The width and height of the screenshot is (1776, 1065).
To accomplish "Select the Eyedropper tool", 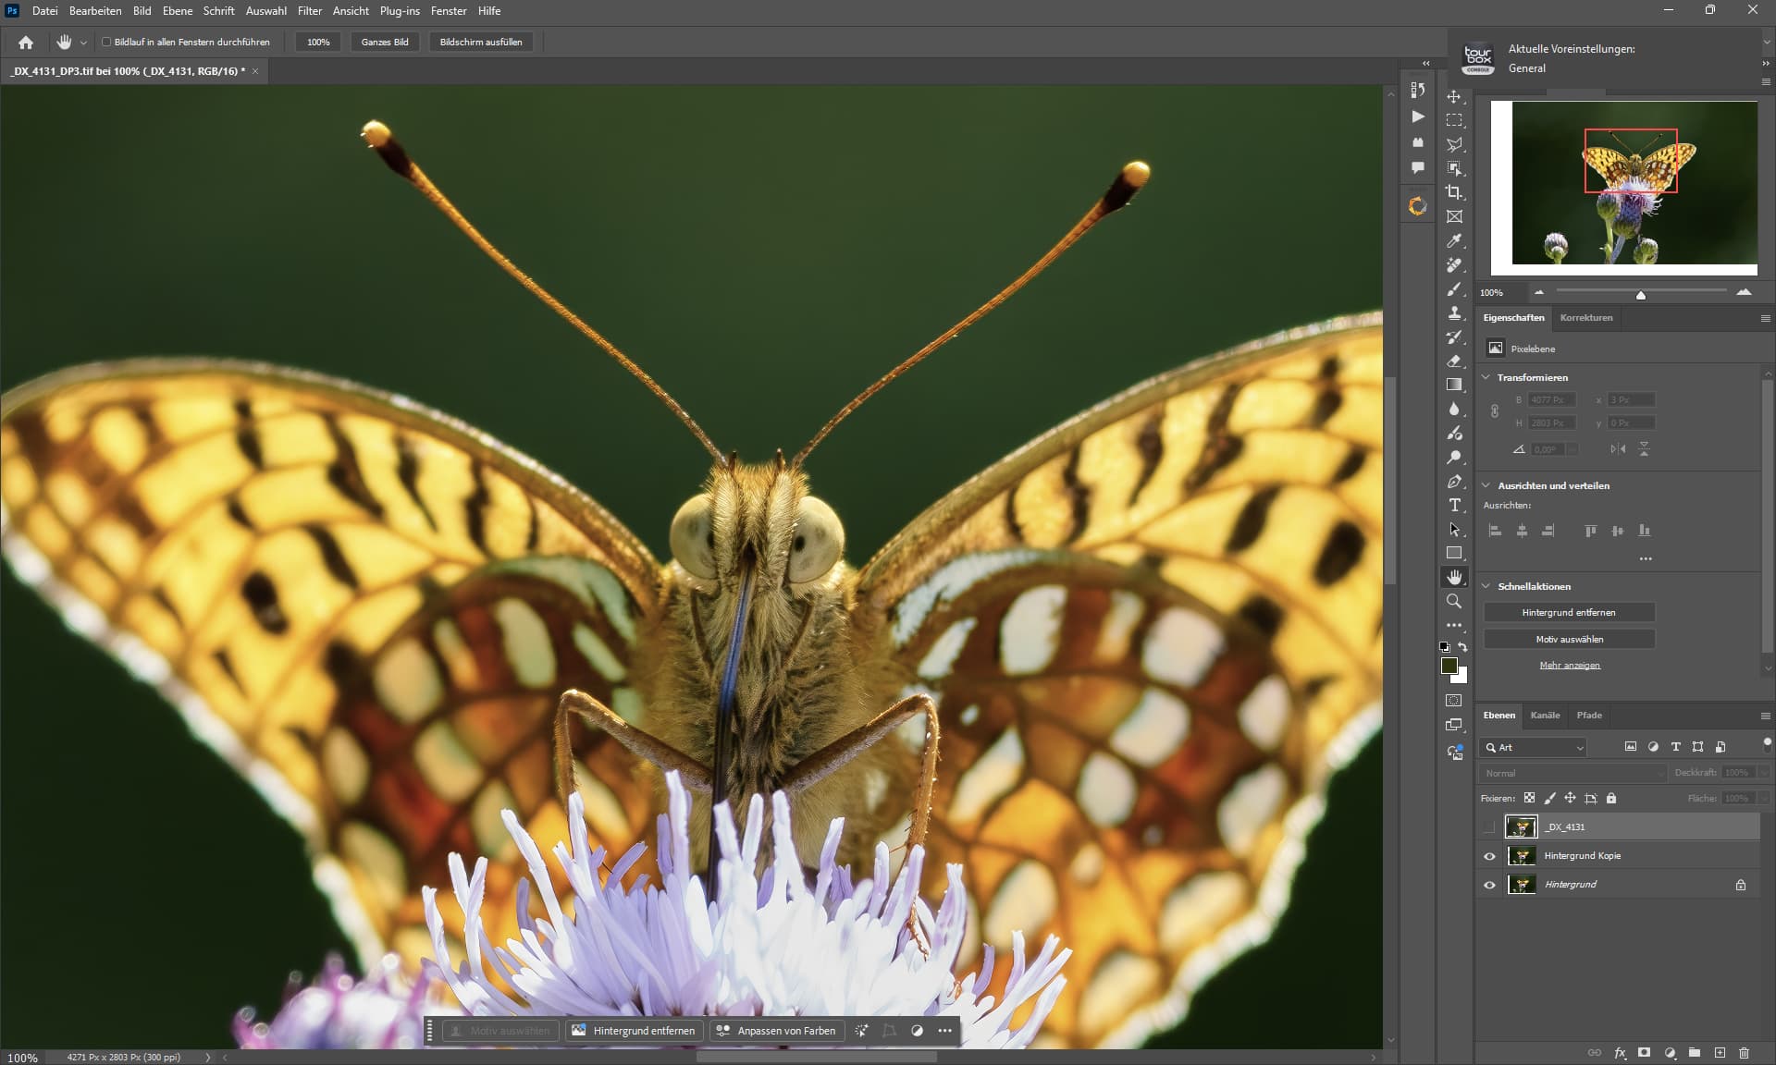I will (x=1454, y=240).
